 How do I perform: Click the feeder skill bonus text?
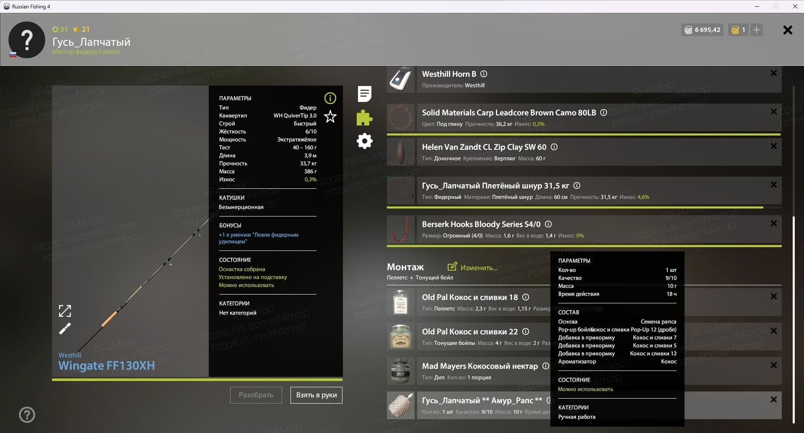tap(259, 238)
